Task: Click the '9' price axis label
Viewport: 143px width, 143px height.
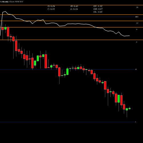Action: [x=137, y=29]
